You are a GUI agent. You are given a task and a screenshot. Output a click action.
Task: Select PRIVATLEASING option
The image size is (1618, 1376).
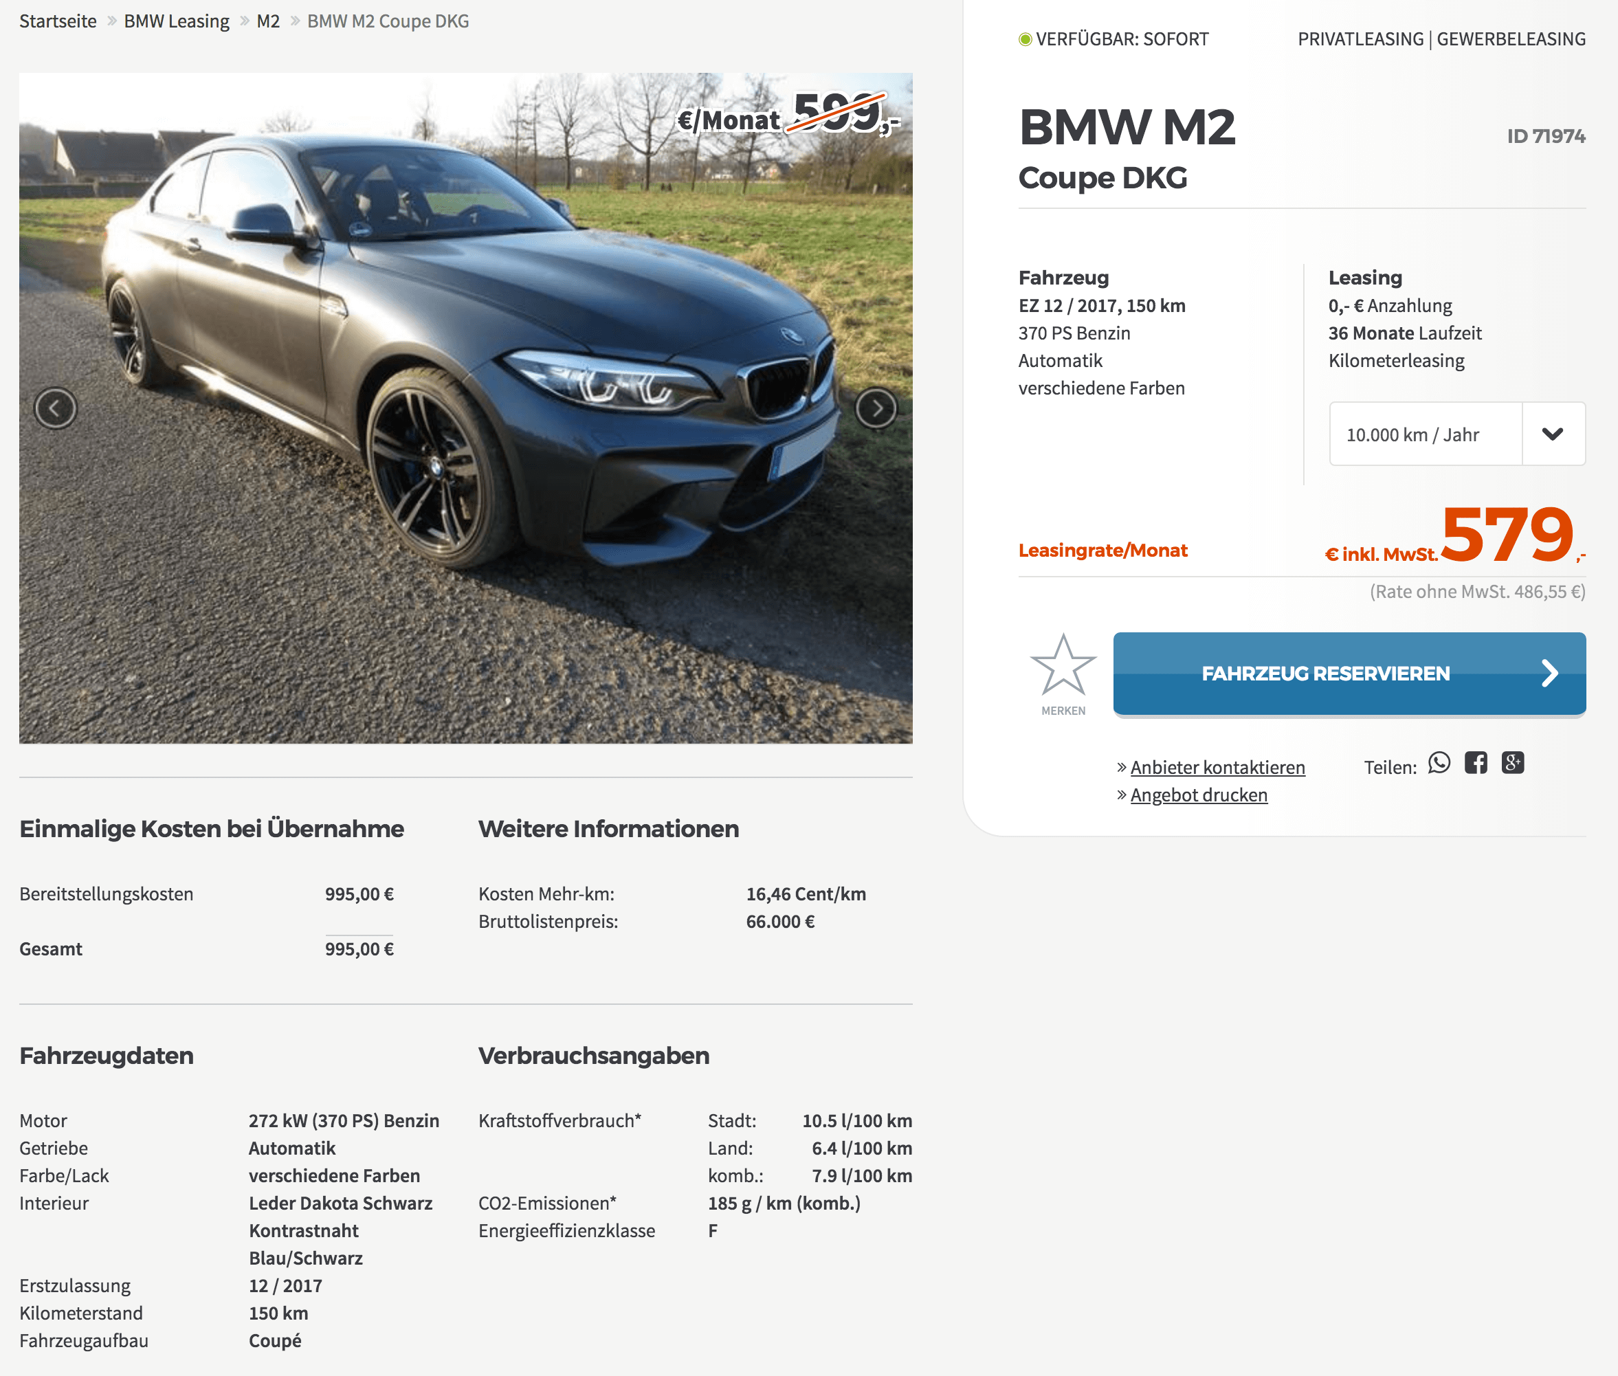click(1360, 39)
